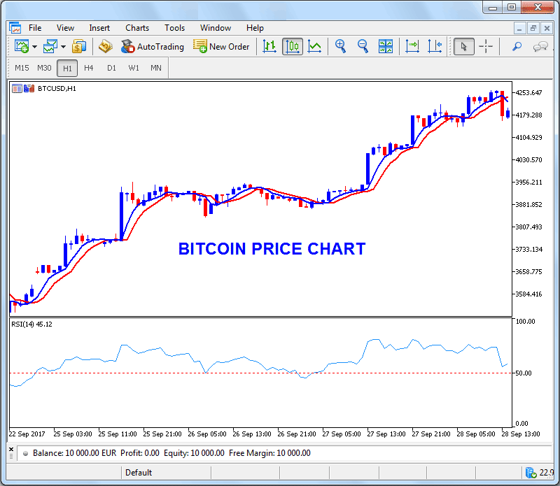This screenshot has height=486, width=560.
Task: Select the D1 timeframe
Action: click(111, 68)
